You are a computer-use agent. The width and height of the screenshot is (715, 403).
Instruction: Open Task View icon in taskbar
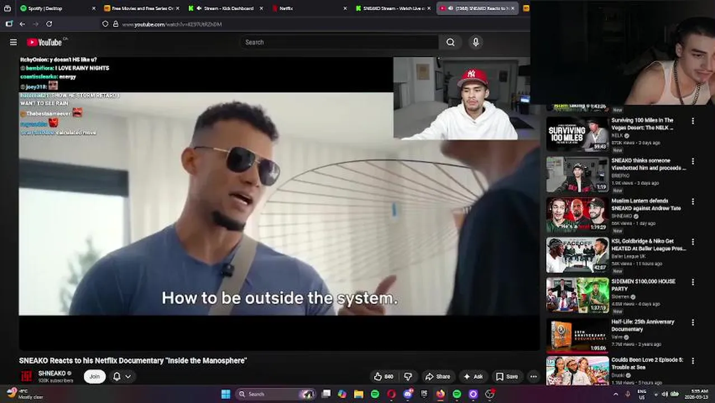[x=326, y=394]
